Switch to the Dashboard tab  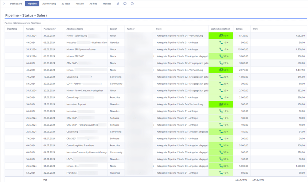[16, 4]
